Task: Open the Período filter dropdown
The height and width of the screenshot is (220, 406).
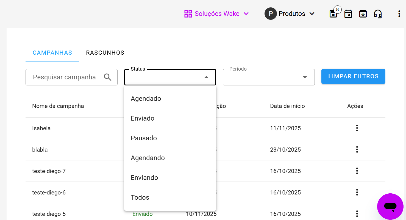Action: click(x=268, y=77)
